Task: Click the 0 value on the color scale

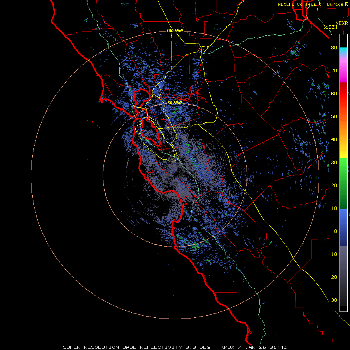Action: pos(336,231)
